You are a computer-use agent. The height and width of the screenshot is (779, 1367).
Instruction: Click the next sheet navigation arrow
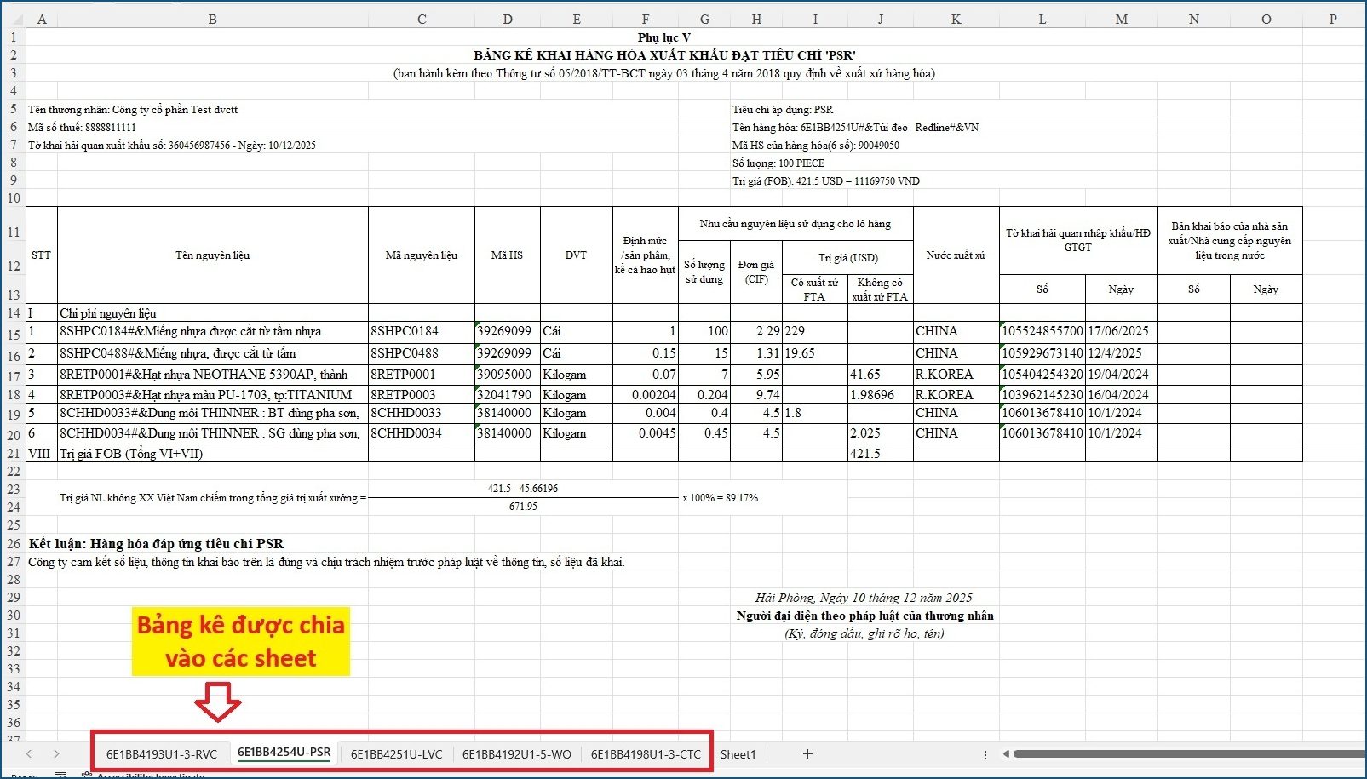coord(56,754)
